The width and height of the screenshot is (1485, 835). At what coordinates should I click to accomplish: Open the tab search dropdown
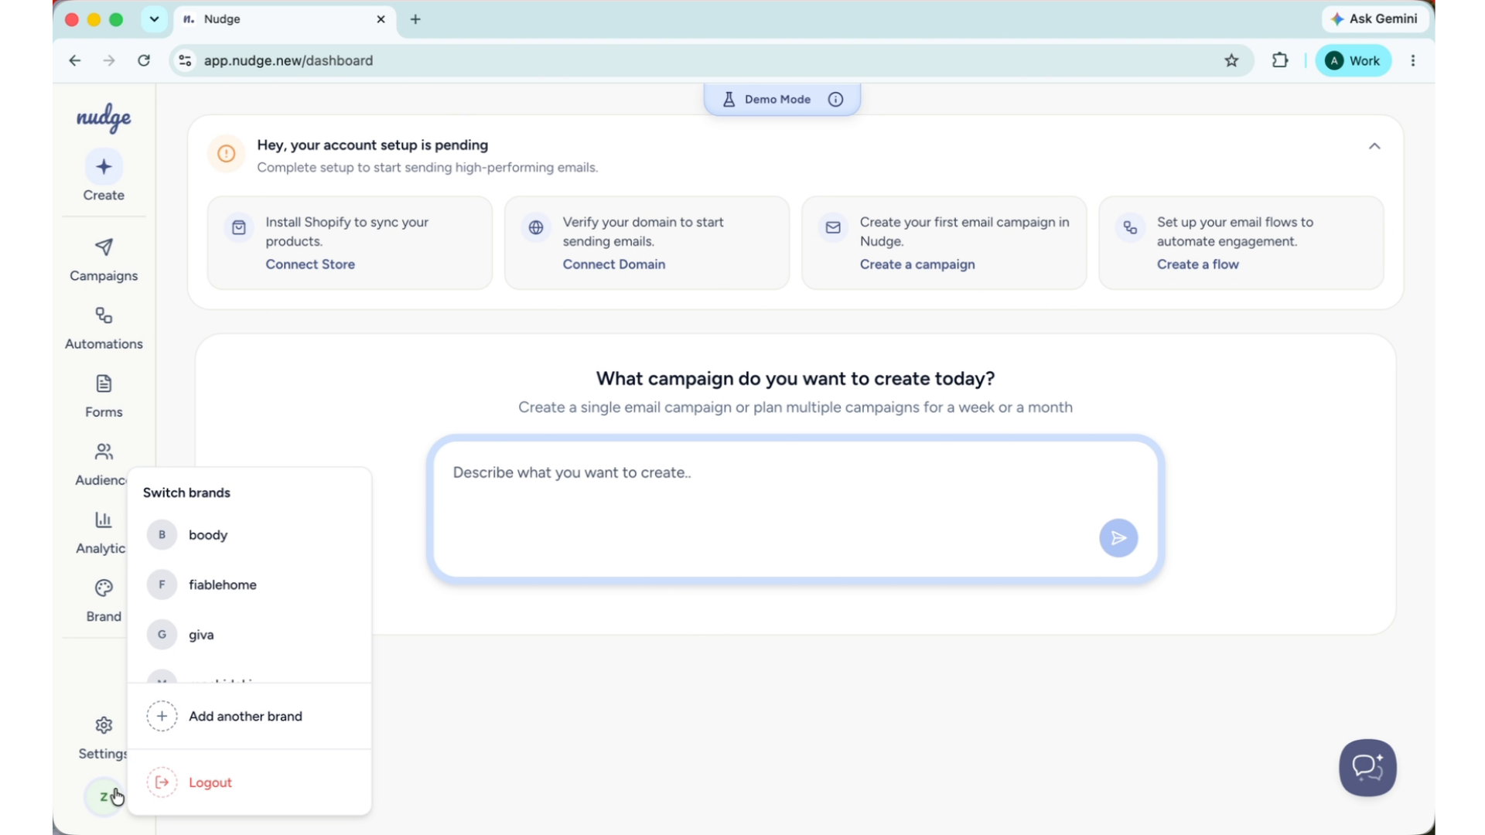point(154,19)
